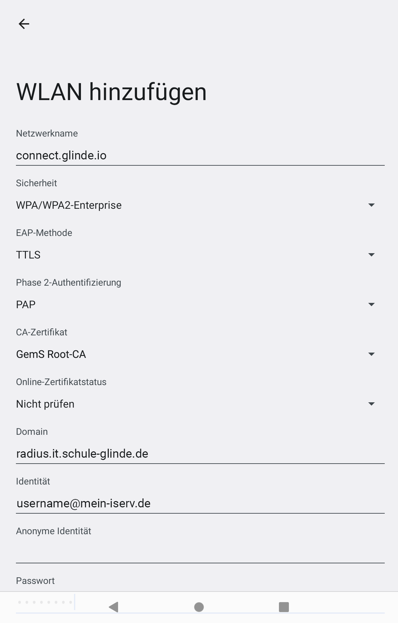Click the Domain field radius.it.schule-glinde.de
The width and height of the screenshot is (398, 623).
point(199,454)
